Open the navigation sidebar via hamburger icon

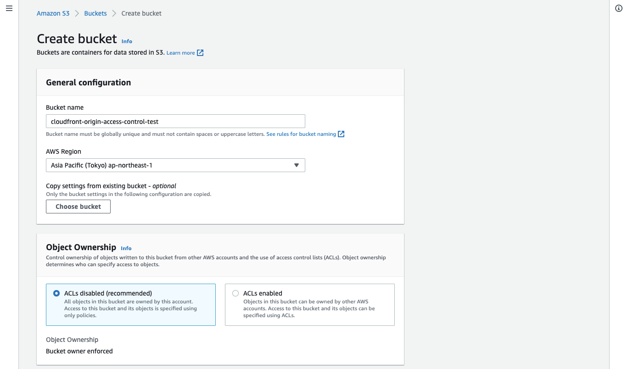[9, 8]
